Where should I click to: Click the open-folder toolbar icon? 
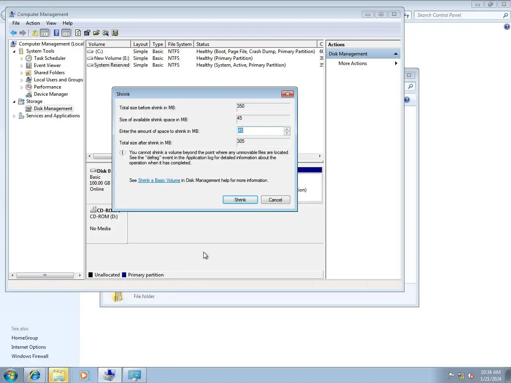coord(96,33)
